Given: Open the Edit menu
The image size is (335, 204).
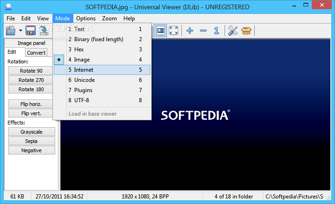Looking at the screenshot, I should (x=26, y=19).
